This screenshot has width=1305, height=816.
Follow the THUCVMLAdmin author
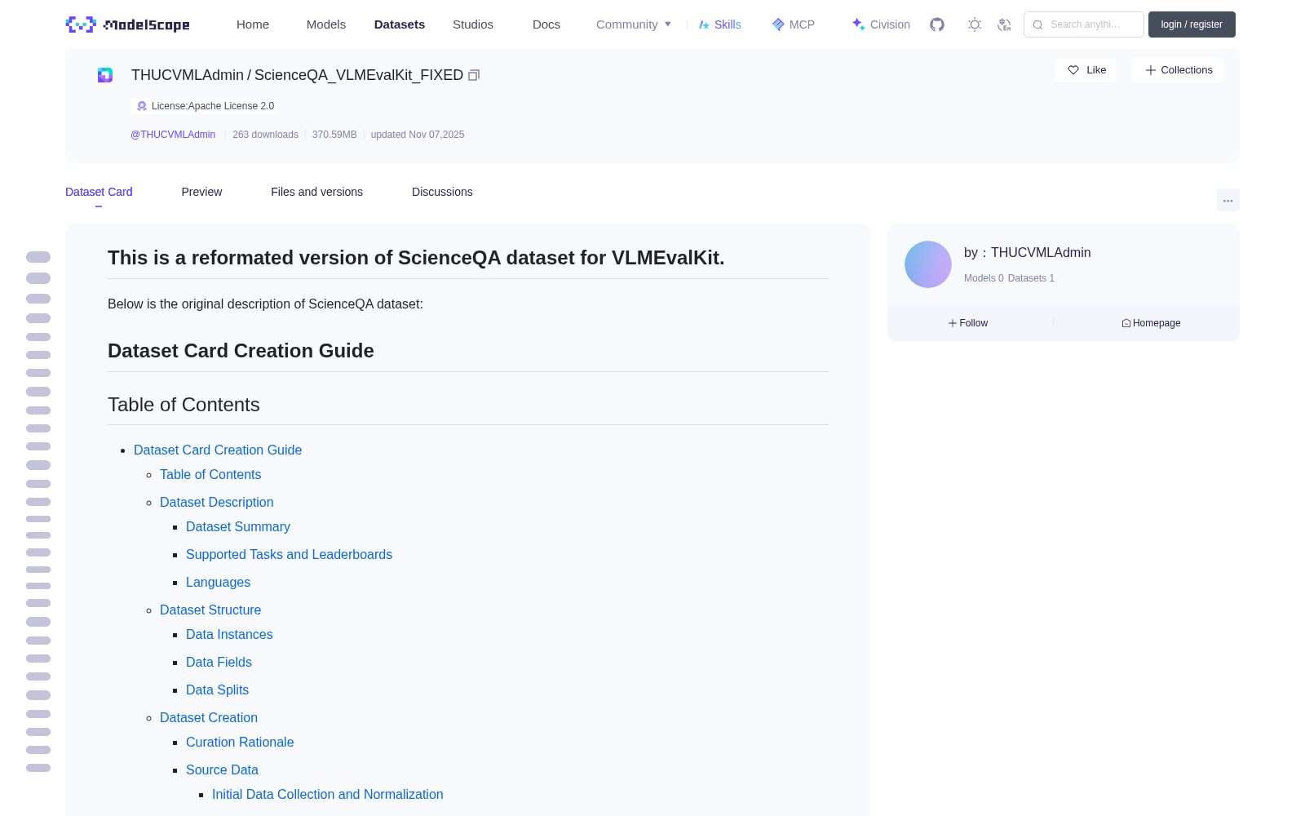click(968, 323)
